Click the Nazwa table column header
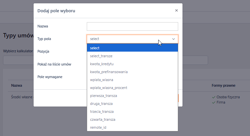250x136 pixels. (x=17, y=85)
